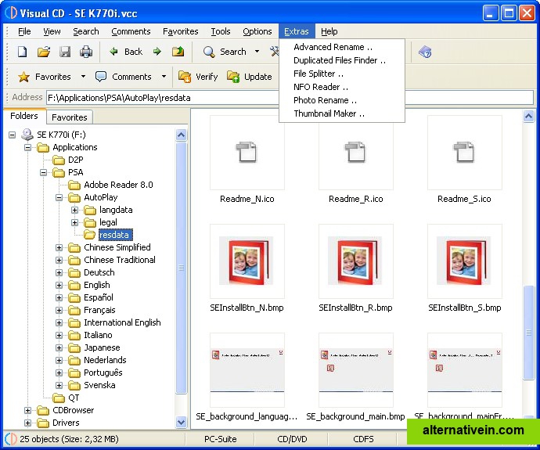Open the Tools menu
The width and height of the screenshot is (540, 450).
click(221, 31)
